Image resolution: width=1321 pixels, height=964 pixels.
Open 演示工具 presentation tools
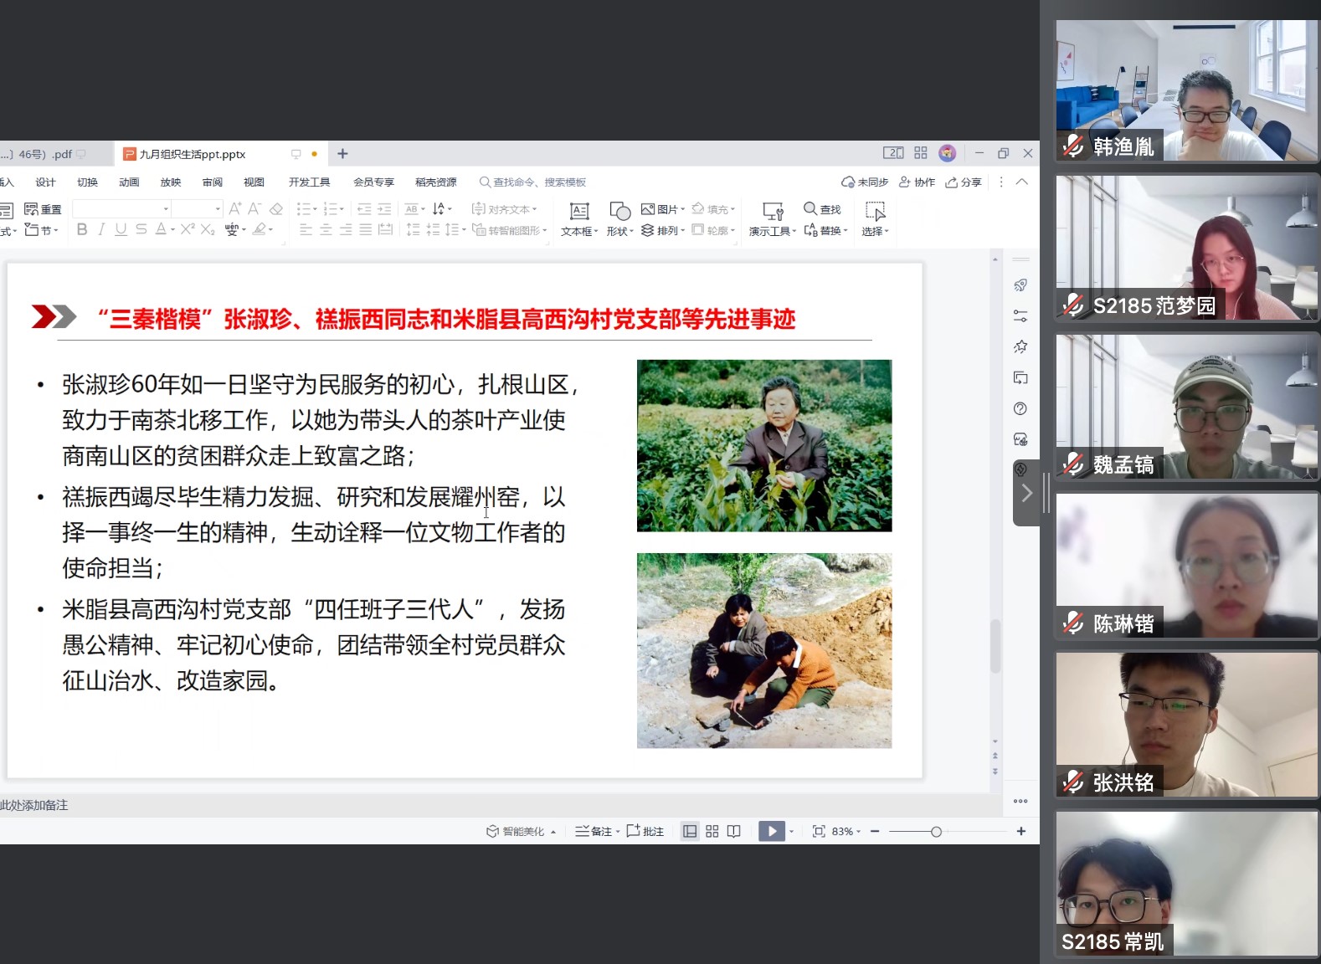tap(772, 218)
